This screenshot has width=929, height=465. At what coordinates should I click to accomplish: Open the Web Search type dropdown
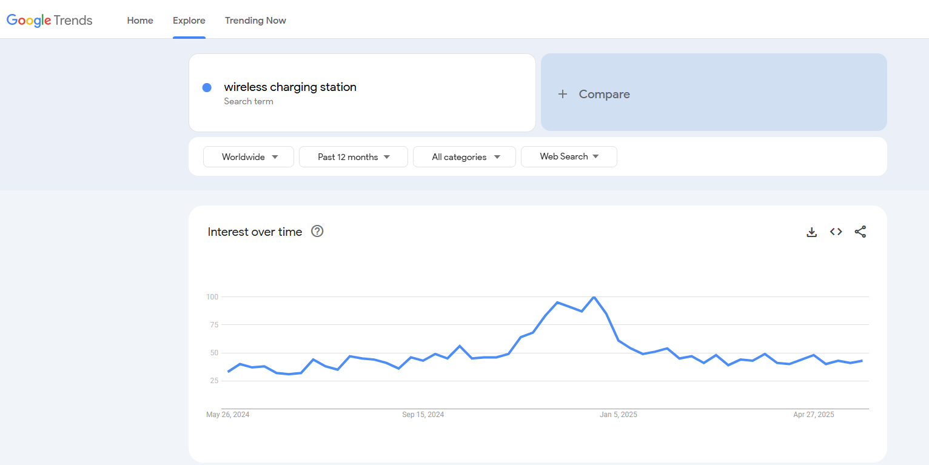click(x=569, y=156)
